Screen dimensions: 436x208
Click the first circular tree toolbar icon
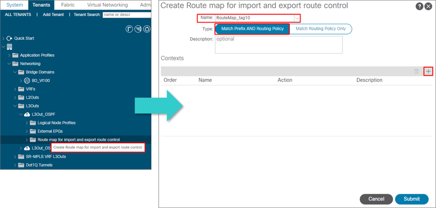(129, 29)
